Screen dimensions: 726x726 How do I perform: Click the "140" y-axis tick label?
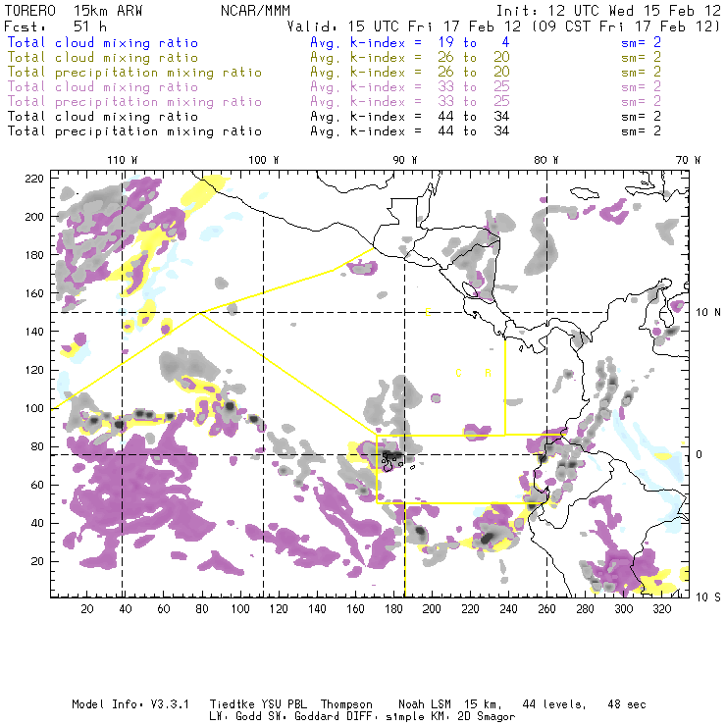click(34, 332)
